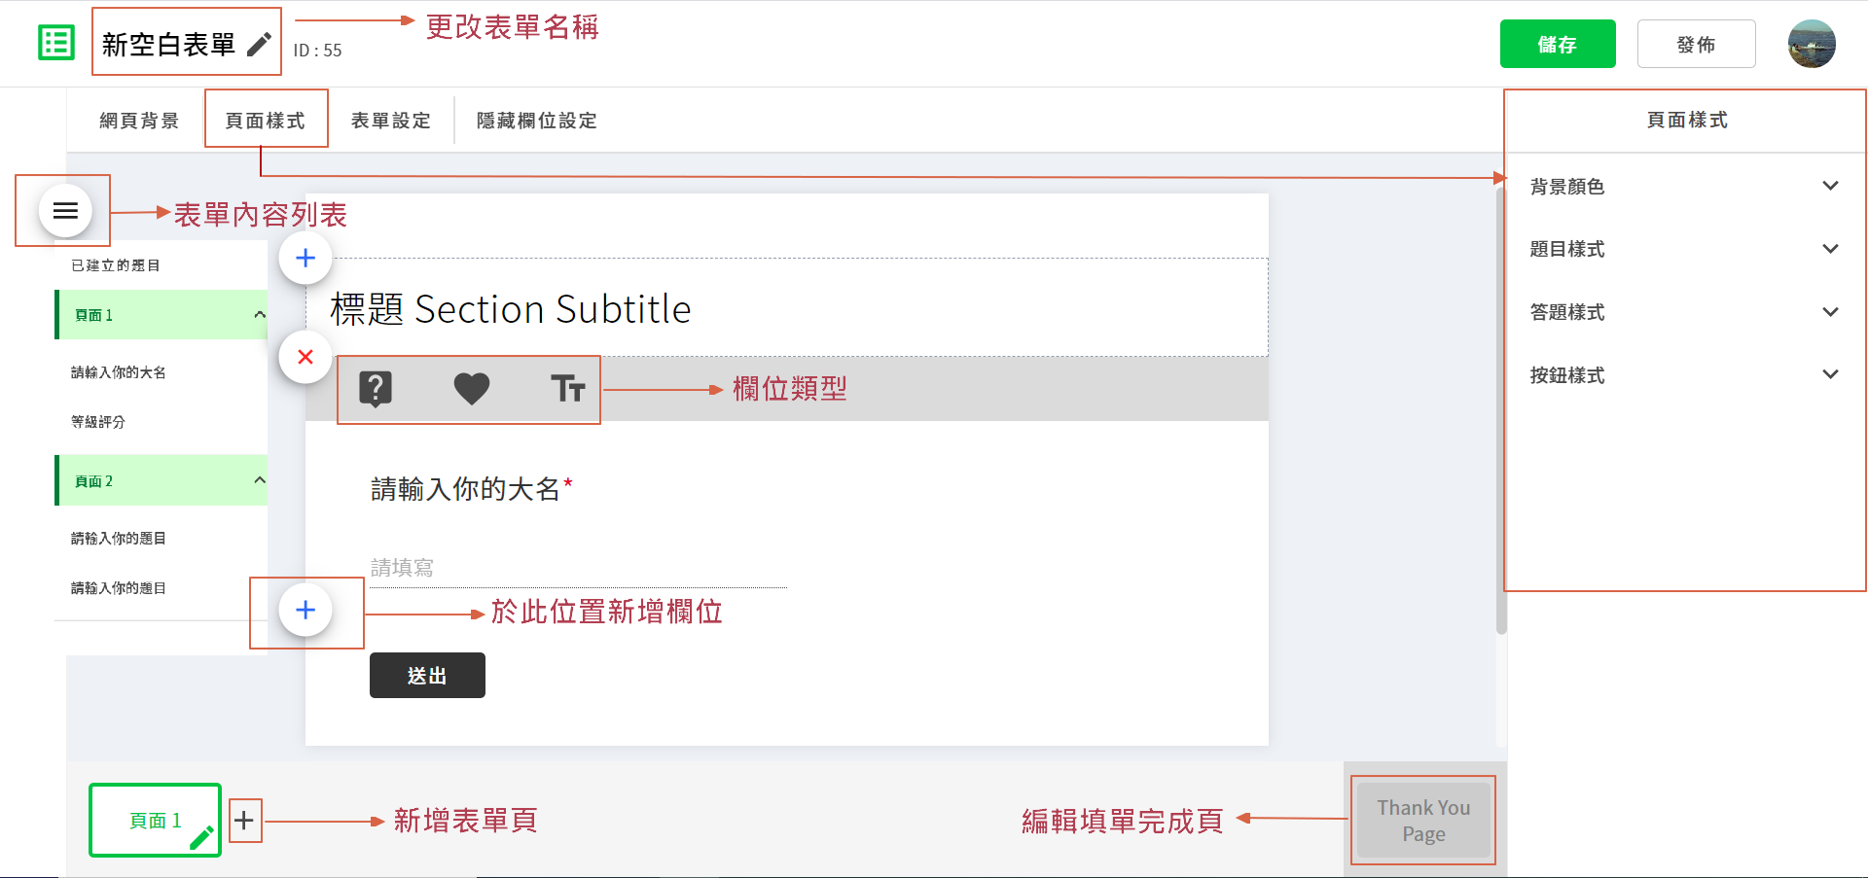Expand the 背景顏色 section
Screen dimensions: 1868x878
click(x=1829, y=186)
